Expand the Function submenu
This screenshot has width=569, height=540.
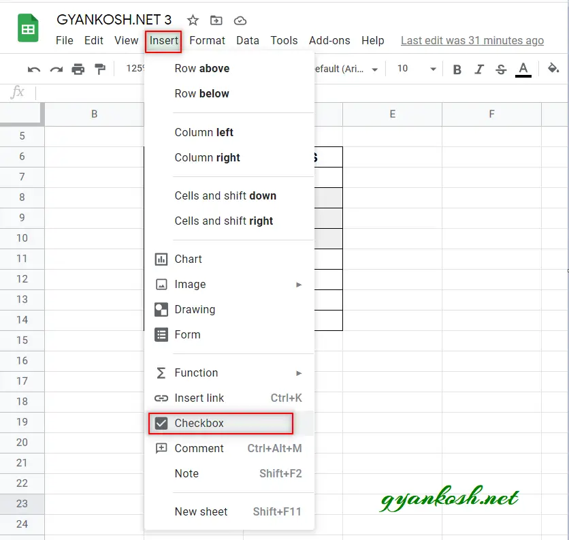click(x=229, y=373)
